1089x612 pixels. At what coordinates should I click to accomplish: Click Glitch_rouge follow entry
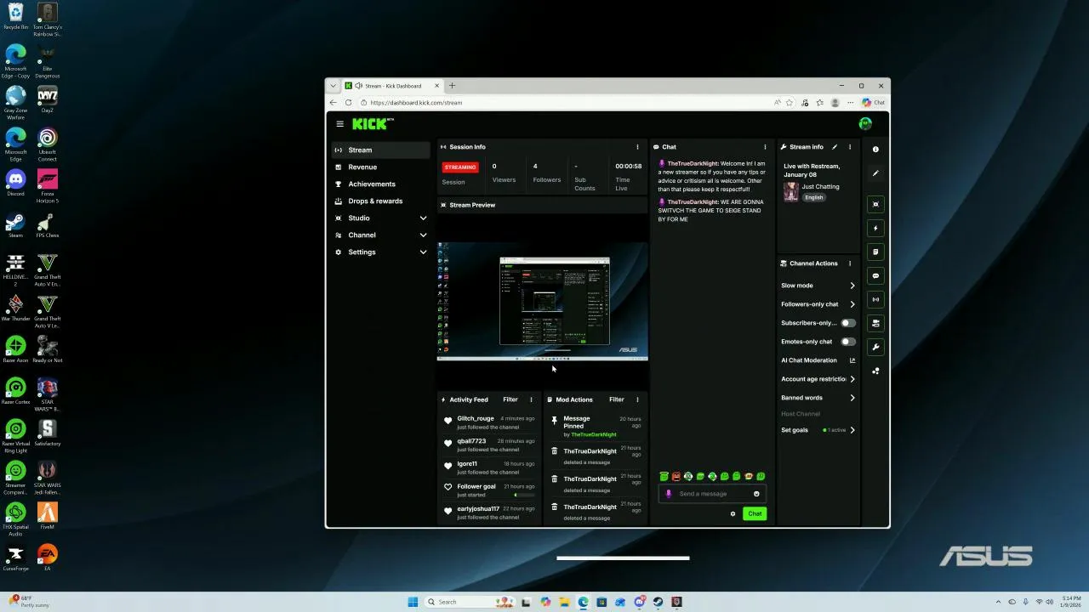tap(490, 422)
